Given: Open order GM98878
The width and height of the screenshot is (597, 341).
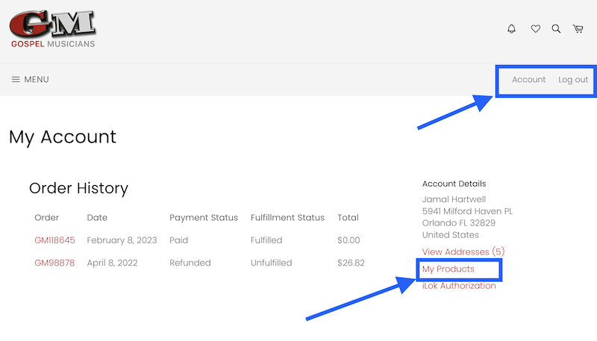Looking at the screenshot, I should 54,263.
